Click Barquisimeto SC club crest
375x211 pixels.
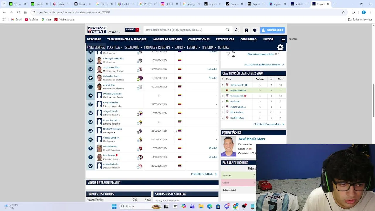point(227,85)
